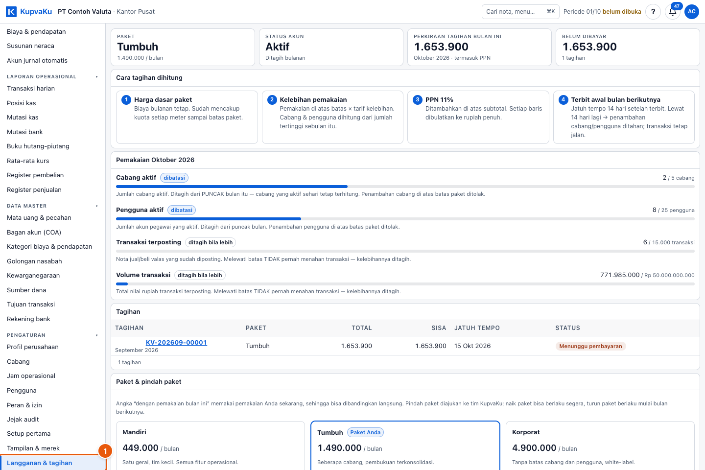Viewport: 705px width, 470px height.
Task: Open the help question mark icon
Action: point(653,12)
